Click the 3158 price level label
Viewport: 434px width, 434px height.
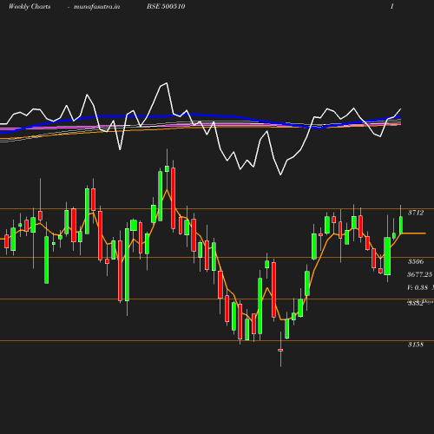click(416, 345)
